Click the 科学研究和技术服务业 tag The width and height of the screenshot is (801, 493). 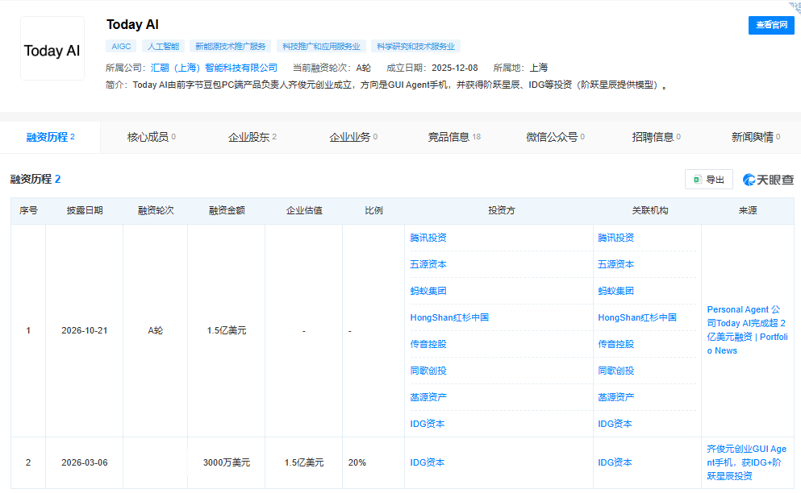pos(415,47)
